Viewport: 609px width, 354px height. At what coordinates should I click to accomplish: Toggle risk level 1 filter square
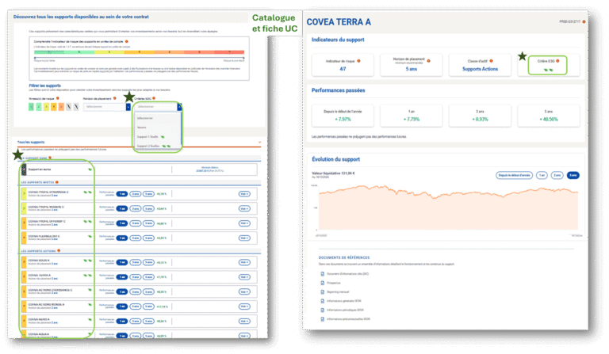(31, 107)
